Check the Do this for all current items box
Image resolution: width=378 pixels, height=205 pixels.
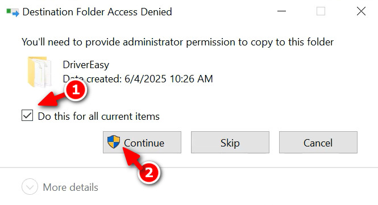pos(27,115)
